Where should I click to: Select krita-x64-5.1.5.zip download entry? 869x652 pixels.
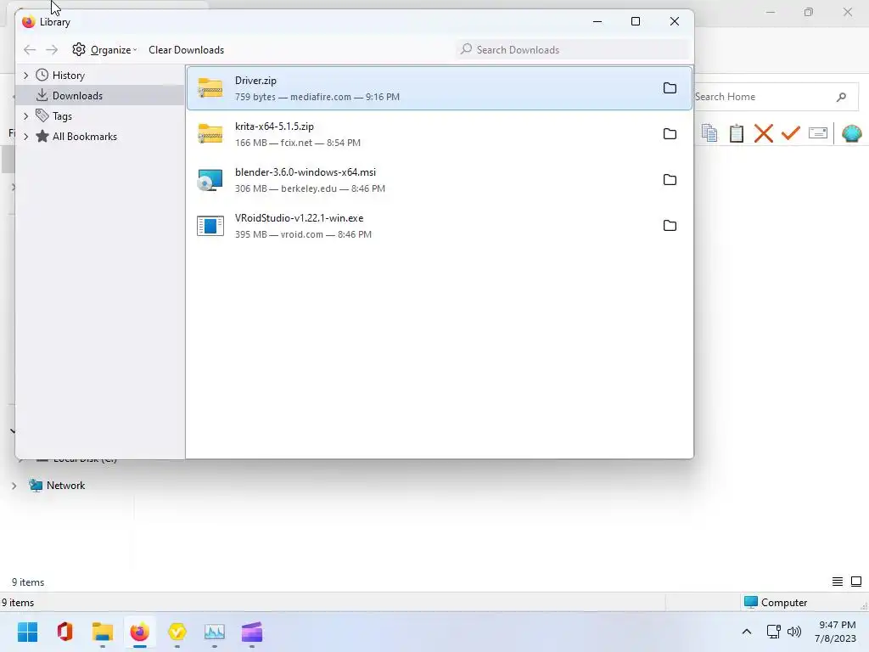440,134
